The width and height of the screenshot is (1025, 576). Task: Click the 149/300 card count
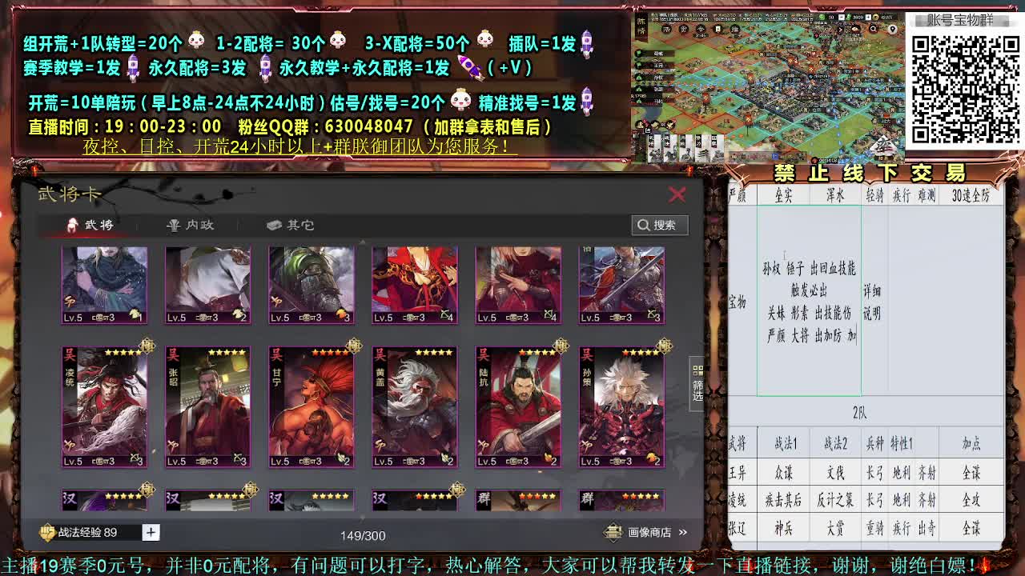coord(363,535)
